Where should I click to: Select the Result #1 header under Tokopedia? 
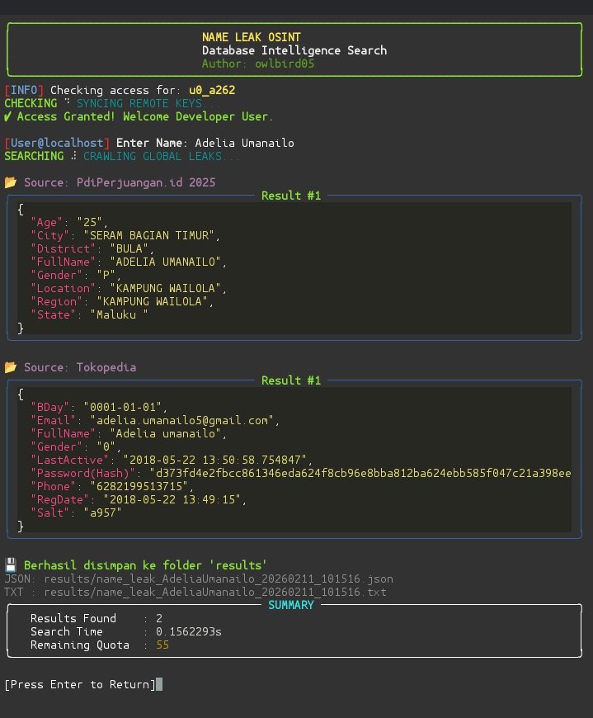[291, 380]
